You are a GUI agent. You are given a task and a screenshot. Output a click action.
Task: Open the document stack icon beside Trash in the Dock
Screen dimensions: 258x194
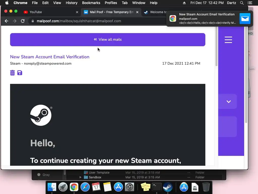coord(195,187)
